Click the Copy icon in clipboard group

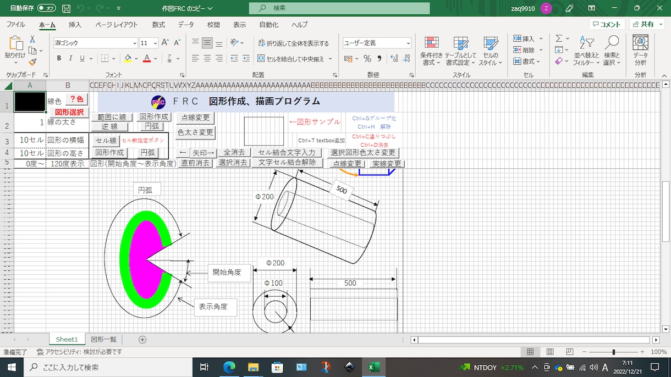pos(32,51)
